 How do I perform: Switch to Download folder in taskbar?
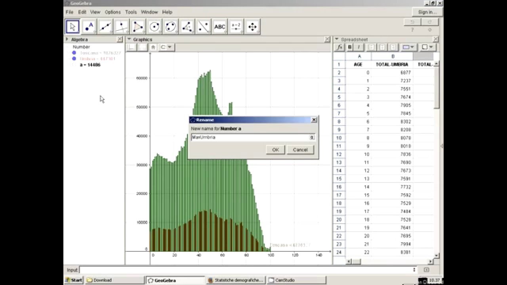114,280
